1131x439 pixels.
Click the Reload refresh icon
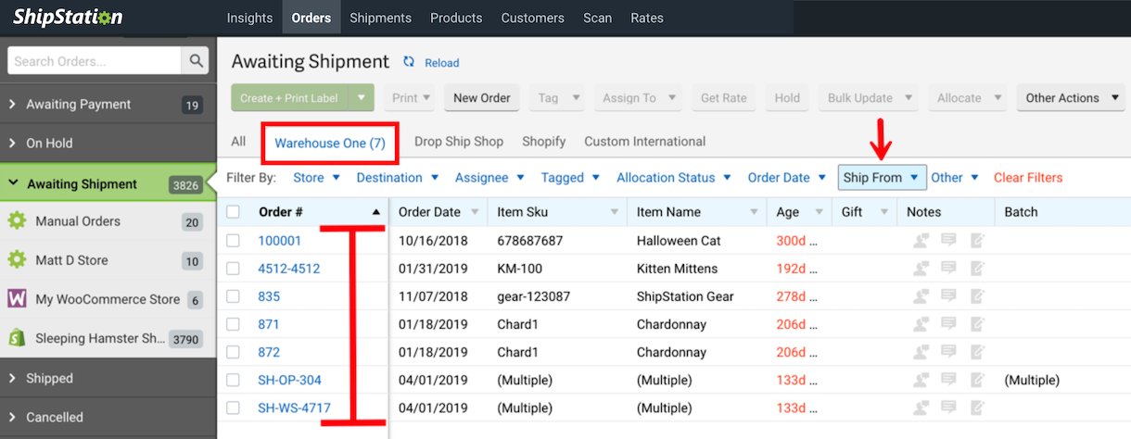pos(409,62)
